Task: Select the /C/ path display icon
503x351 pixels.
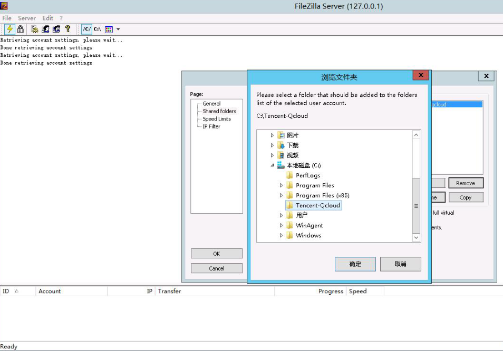Action: (86, 29)
